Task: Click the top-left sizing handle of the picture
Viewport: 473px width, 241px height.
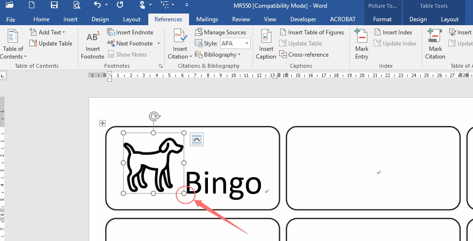Action: click(x=123, y=133)
